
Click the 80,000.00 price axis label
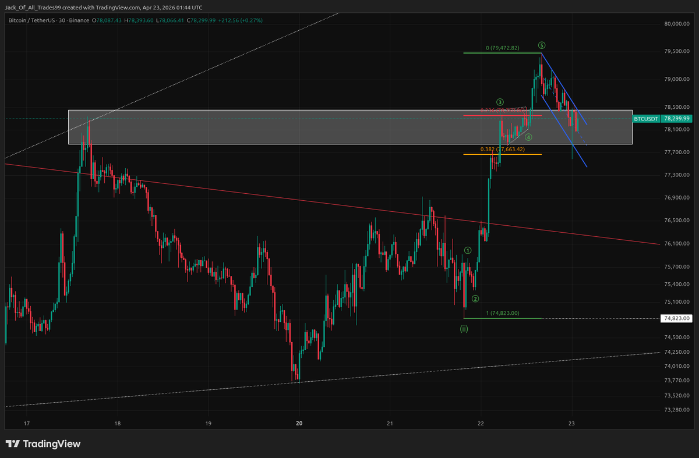[677, 24]
